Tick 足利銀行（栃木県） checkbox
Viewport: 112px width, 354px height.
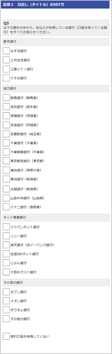6,107
